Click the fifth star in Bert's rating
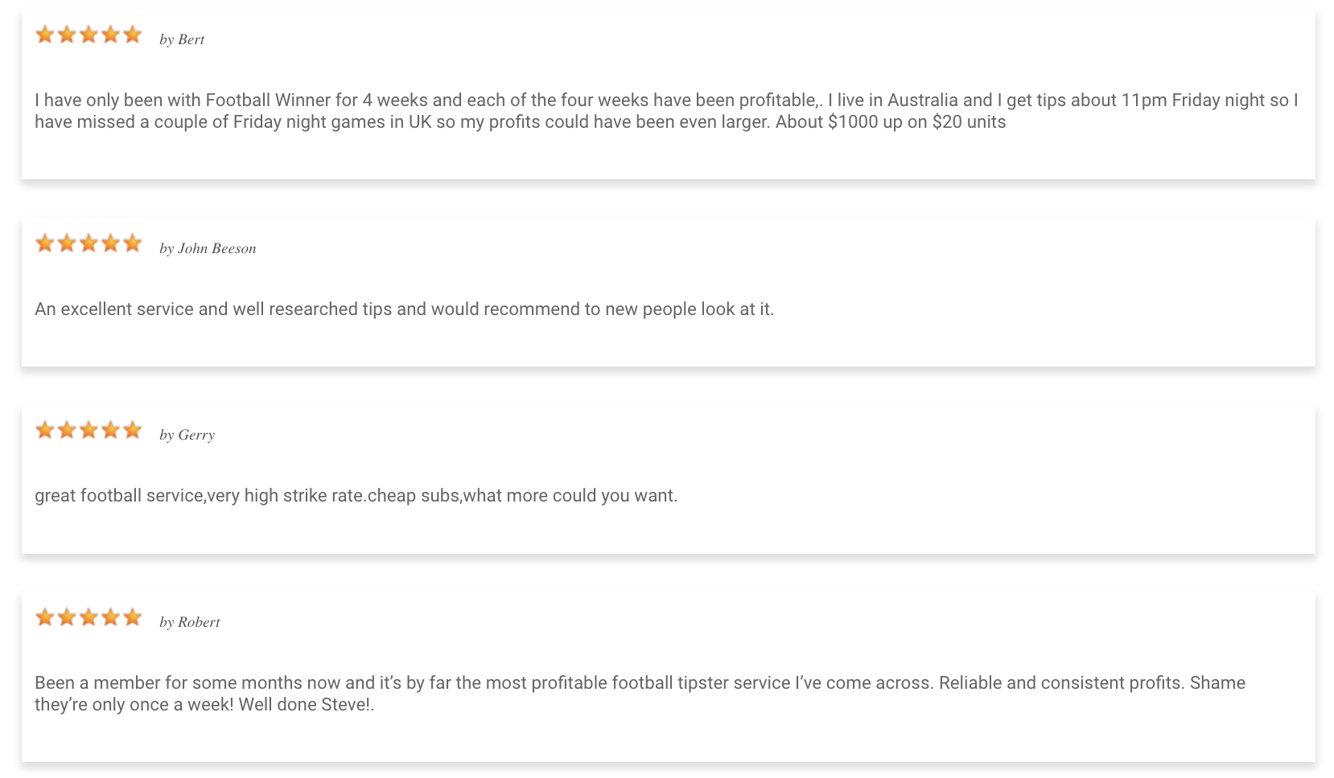The image size is (1334, 778). tap(133, 35)
